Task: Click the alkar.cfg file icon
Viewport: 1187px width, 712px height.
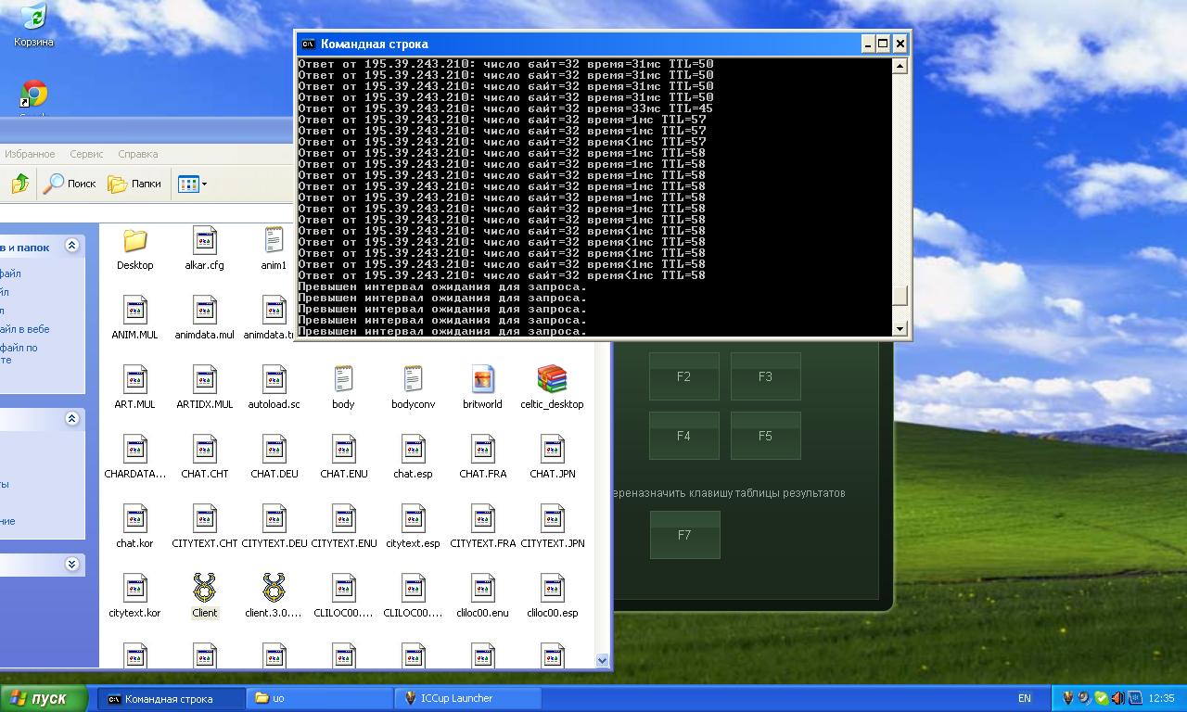Action: (x=204, y=242)
